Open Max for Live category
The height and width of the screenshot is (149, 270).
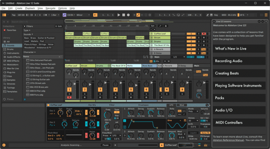click(13, 68)
